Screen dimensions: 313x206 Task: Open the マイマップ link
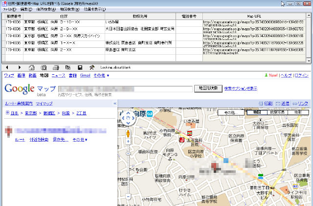44,103
